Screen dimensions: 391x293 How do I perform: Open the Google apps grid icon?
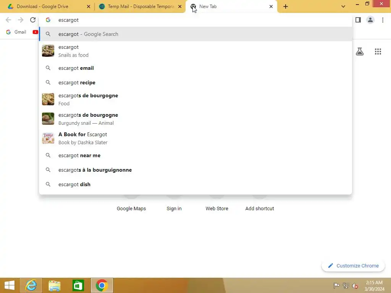[378, 52]
